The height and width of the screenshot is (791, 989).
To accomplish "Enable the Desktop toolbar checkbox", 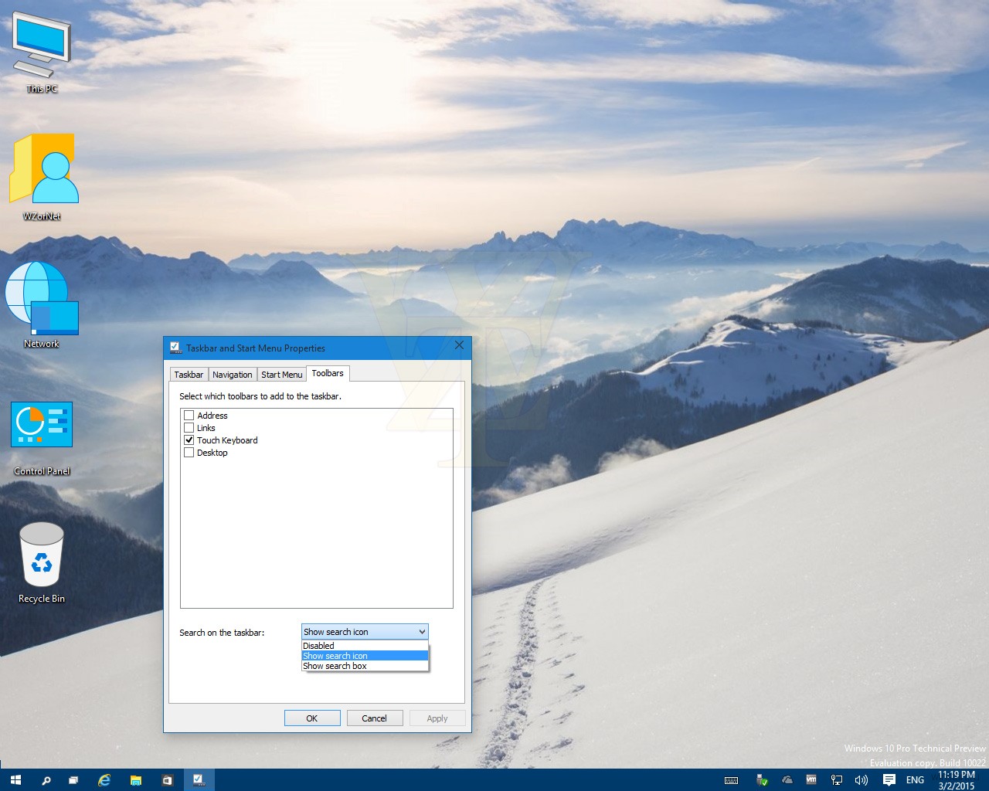I will pos(189,453).
